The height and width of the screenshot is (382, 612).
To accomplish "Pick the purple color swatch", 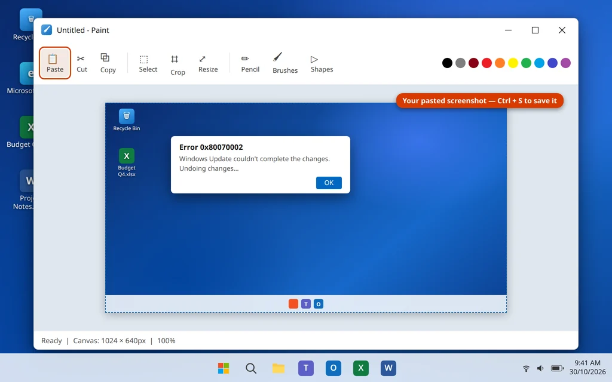I will 565,63.
